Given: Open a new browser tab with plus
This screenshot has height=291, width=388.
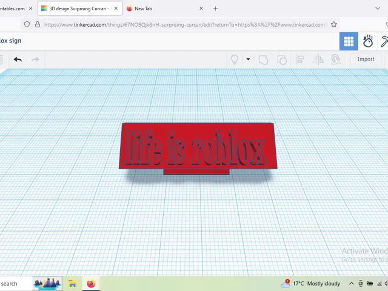Looking at the screenshot, I should (215, 8).
